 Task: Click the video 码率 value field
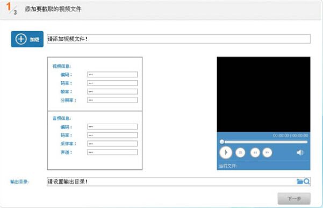(112, 83)
